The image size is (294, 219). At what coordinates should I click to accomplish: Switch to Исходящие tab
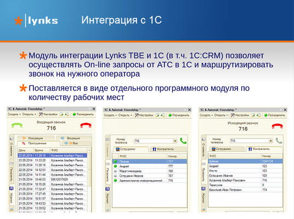[36, 138]
